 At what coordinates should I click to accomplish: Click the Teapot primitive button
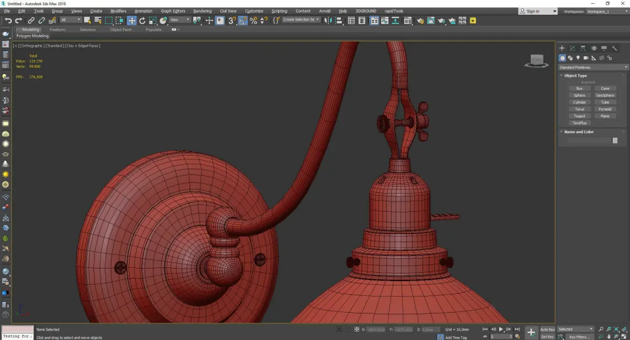579,116
